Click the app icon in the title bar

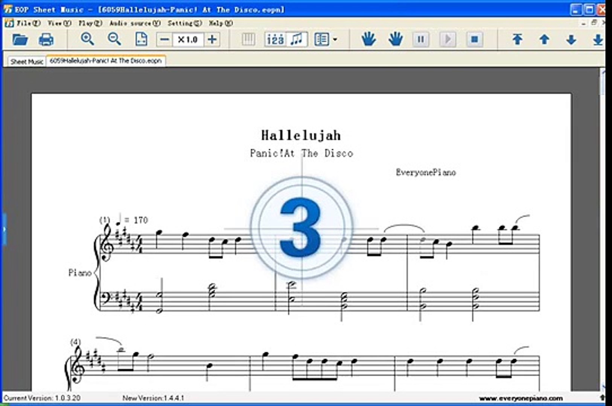click(8, 9)
